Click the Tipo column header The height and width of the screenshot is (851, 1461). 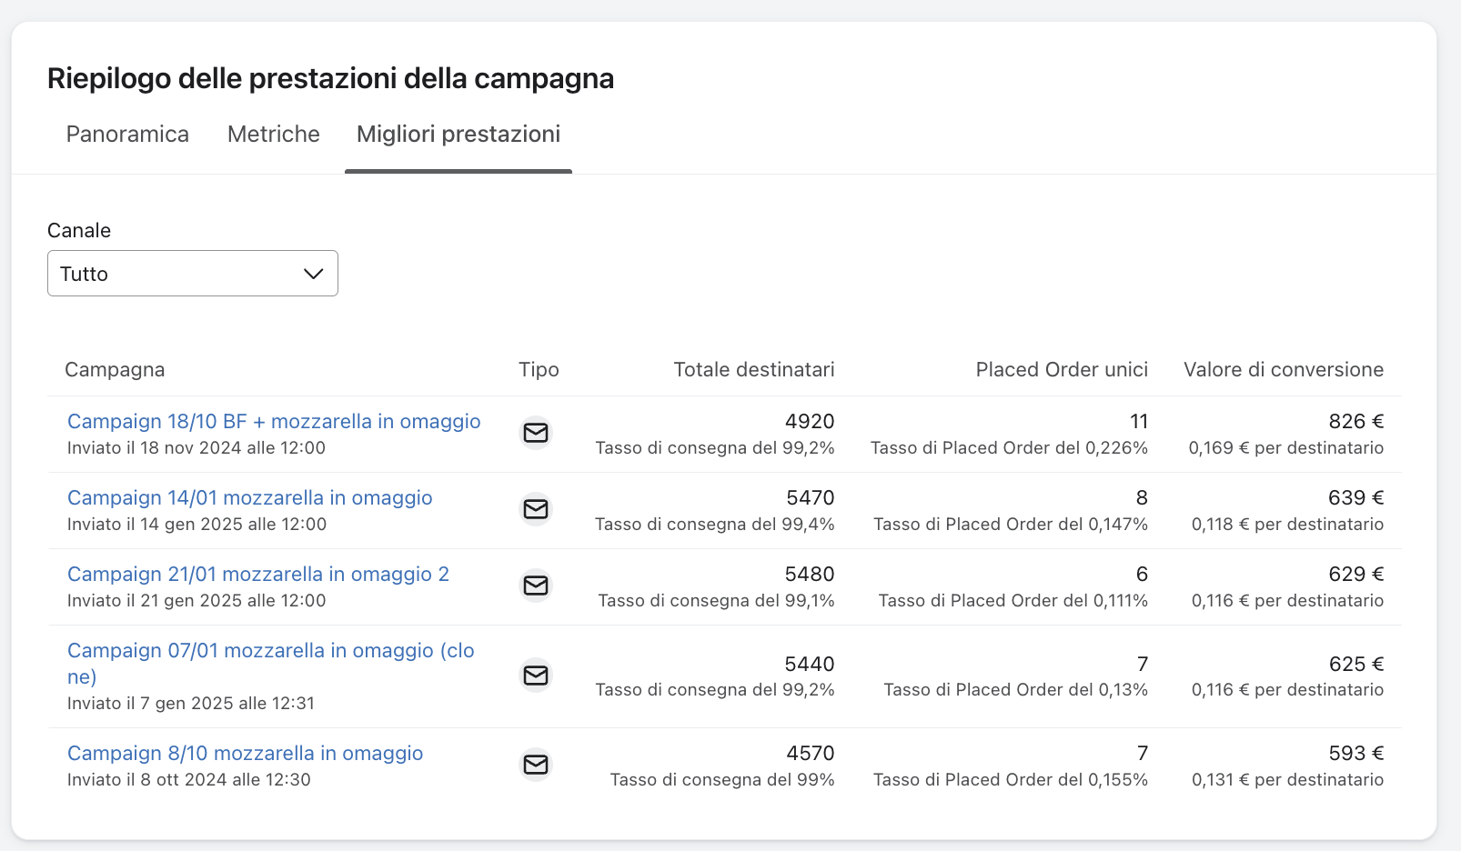point(539,370)
